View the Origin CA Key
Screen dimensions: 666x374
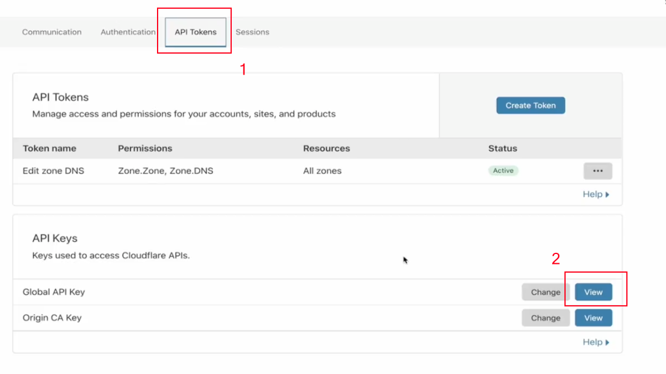tap(593, 318)
